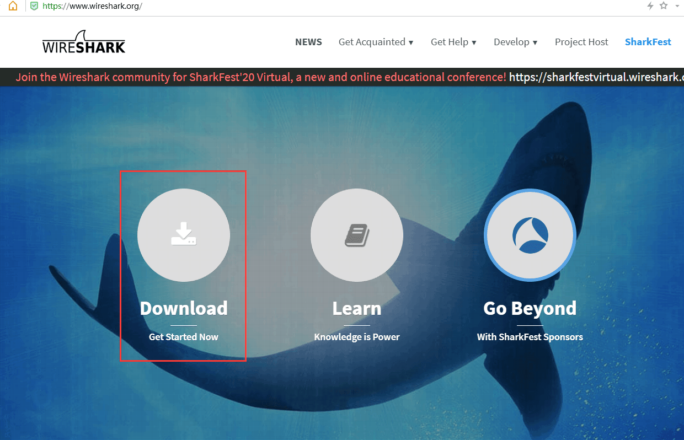Click the Learn heading link
Screen dimensions: 684x440
coord(357,308)
